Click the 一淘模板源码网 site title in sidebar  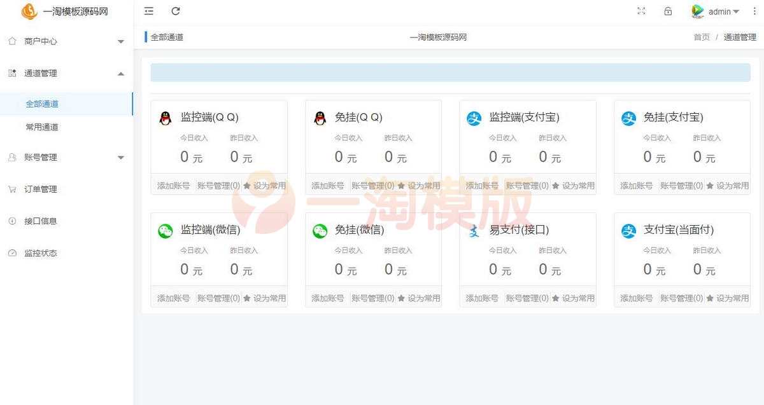[x=76, y=11]
